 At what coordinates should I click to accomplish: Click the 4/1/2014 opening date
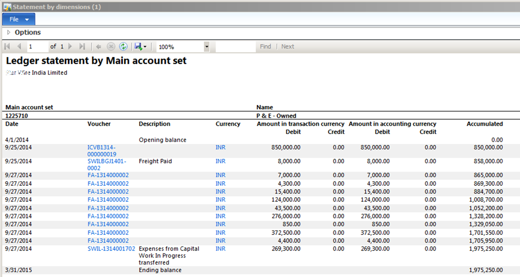click(17, 140)
